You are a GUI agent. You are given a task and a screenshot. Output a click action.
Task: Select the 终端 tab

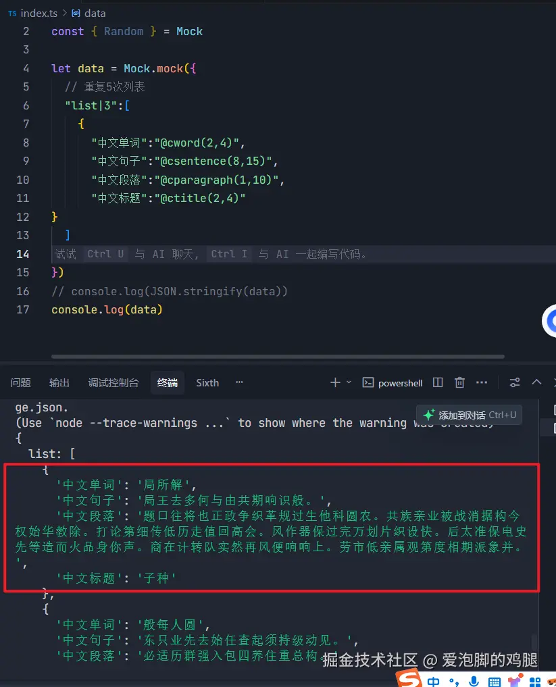point(168,383)
